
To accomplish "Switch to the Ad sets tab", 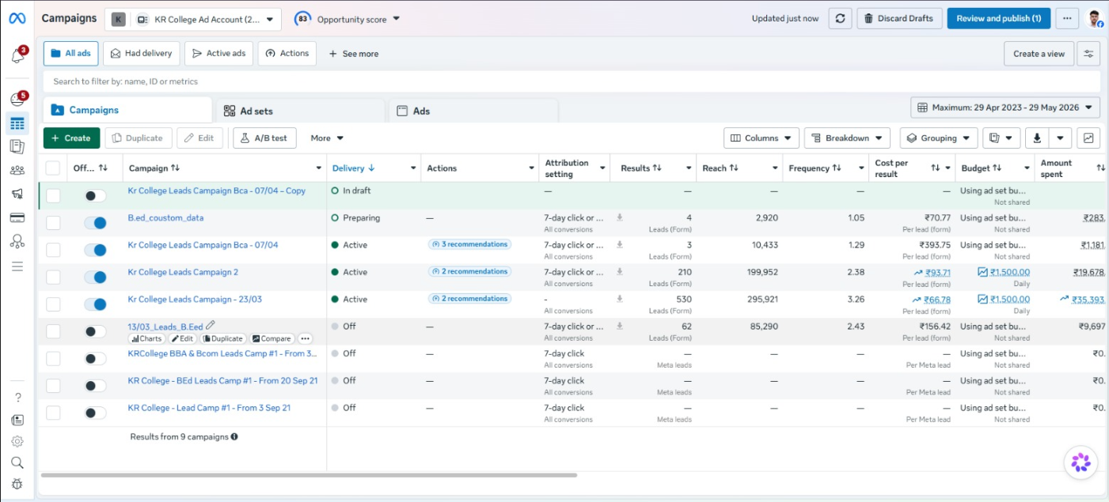I will (x=298, y=111).
